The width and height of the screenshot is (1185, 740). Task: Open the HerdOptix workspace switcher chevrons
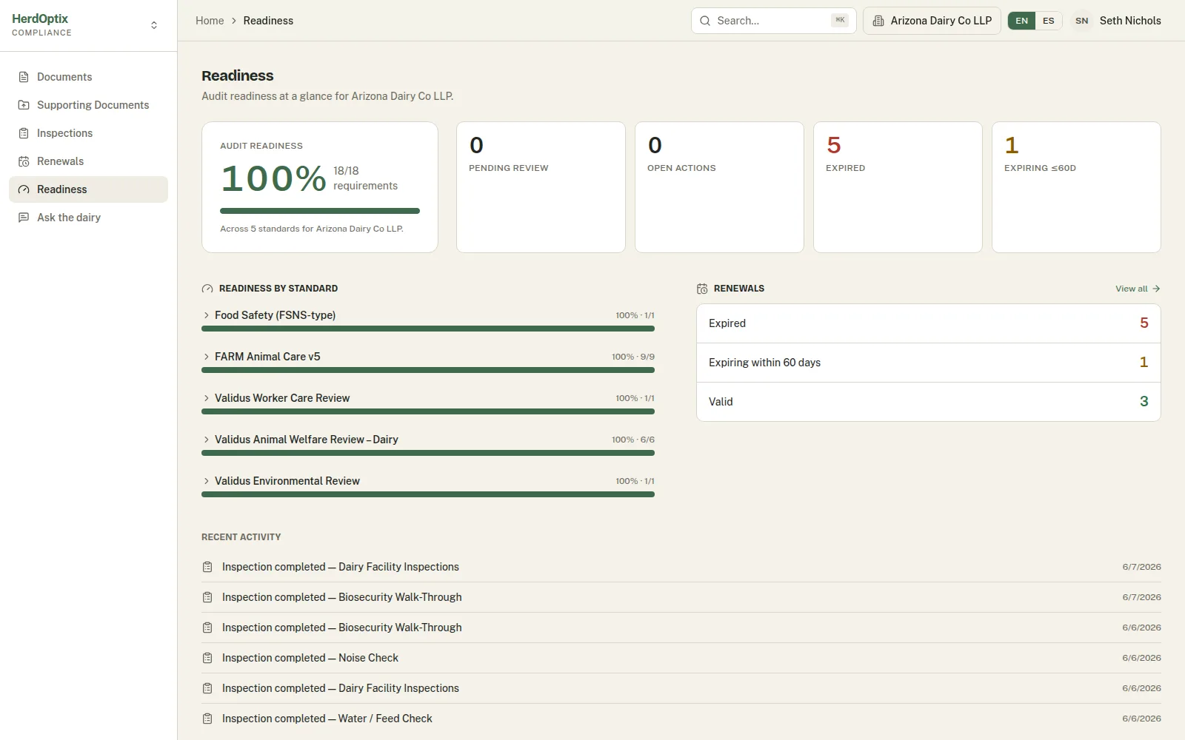[154, 25]
